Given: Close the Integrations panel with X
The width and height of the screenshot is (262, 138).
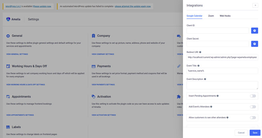Looking at the screenshot, I should pyautogui.click(x=255, y=5).
